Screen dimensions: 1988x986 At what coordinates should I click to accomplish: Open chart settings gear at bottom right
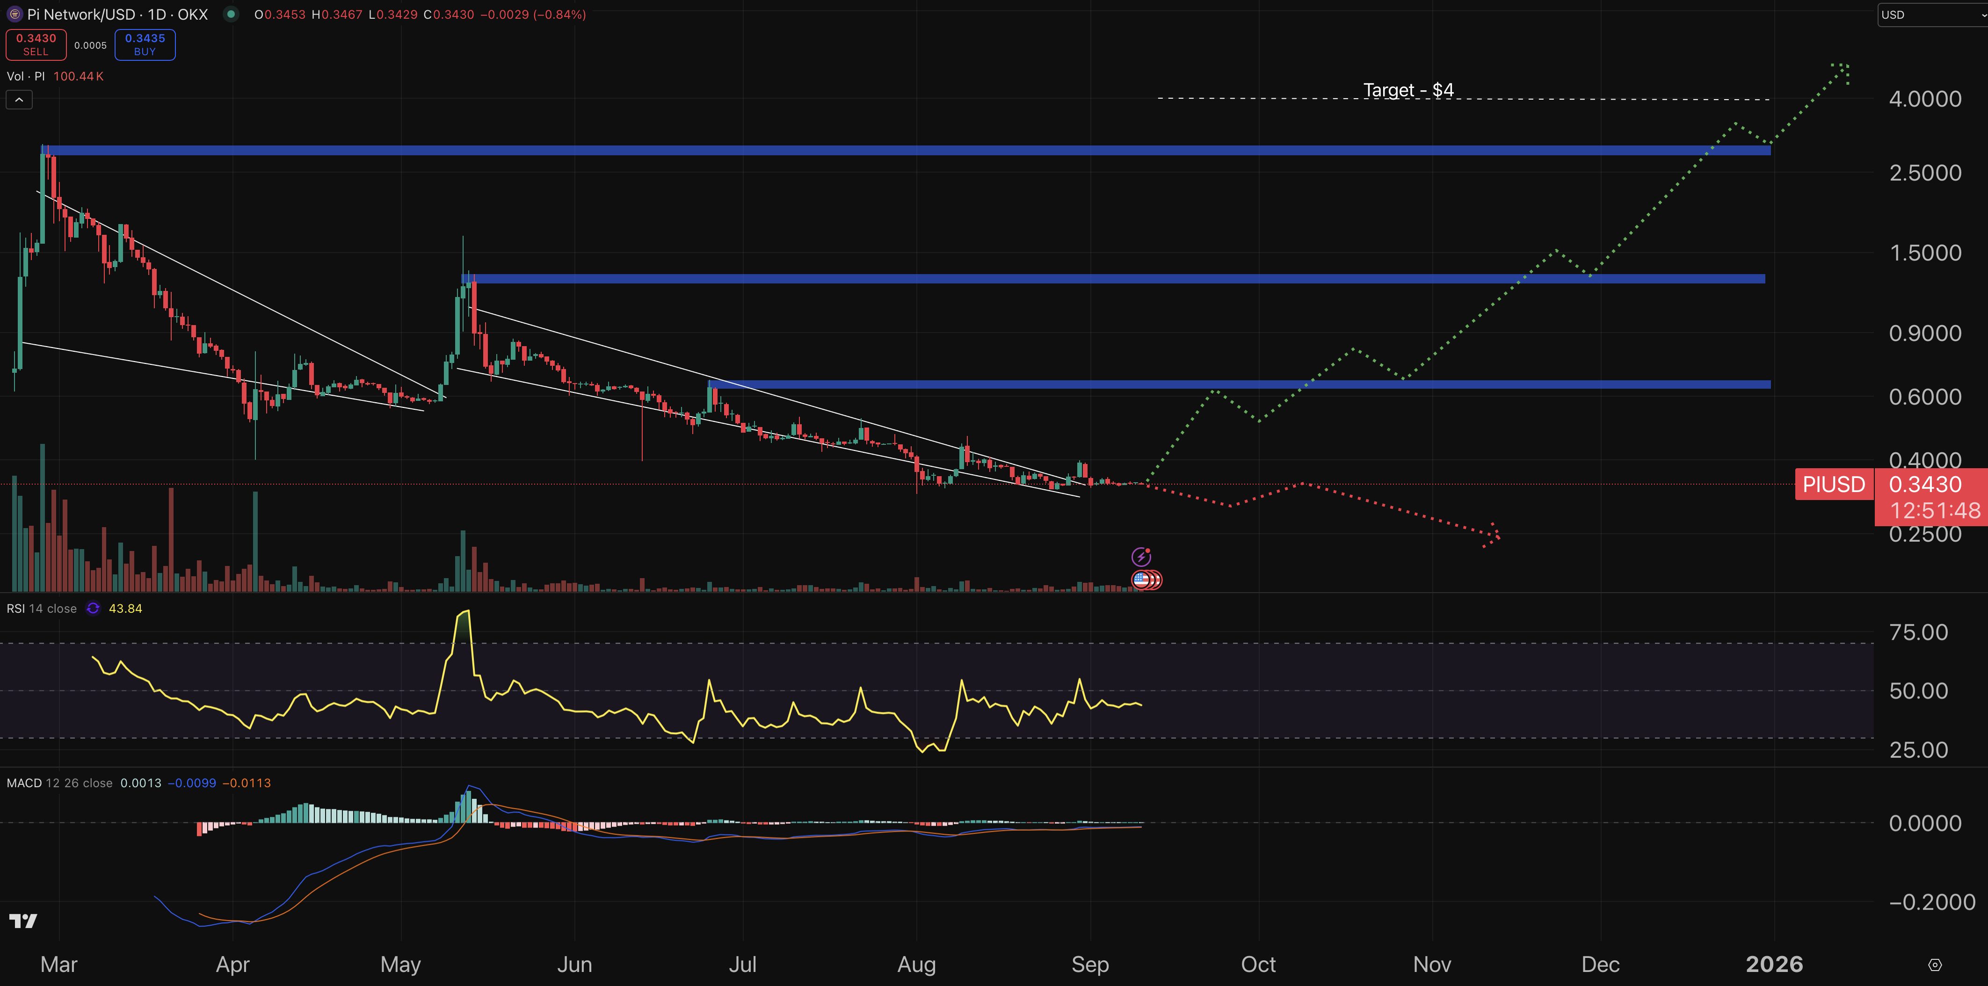[x=1935, y=964]
